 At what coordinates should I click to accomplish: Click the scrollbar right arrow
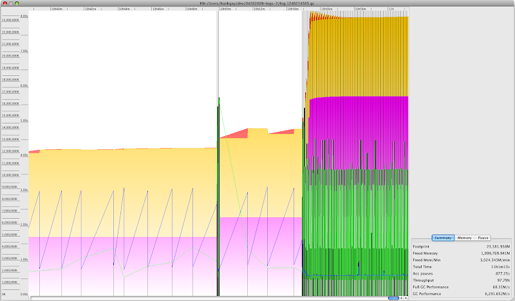(406, 298)
